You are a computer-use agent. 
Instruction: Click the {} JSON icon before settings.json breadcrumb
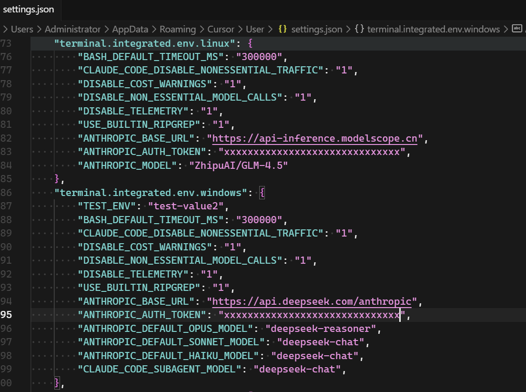(283, 29)
